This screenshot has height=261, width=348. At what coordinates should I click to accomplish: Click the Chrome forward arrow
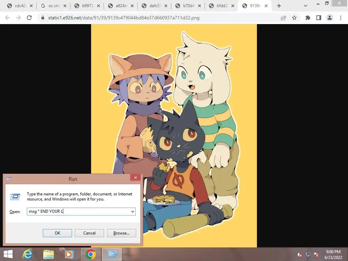[x=18, y=18]
